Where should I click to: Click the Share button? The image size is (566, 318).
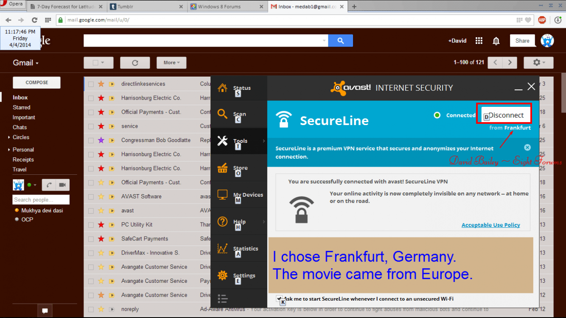[x=522, y=41]
